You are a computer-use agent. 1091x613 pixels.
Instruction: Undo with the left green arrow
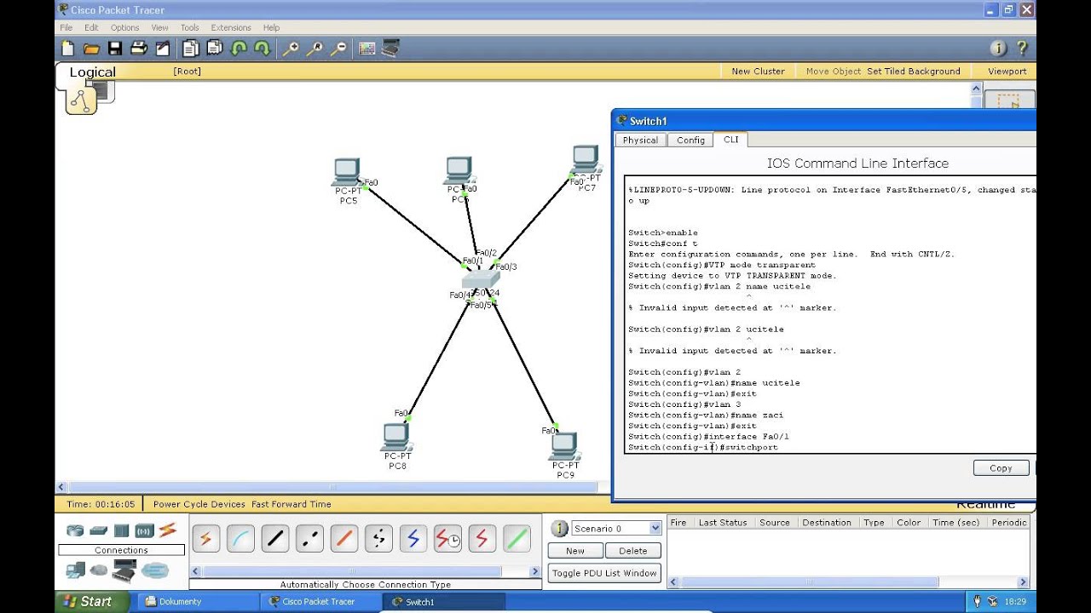[239, 49]
